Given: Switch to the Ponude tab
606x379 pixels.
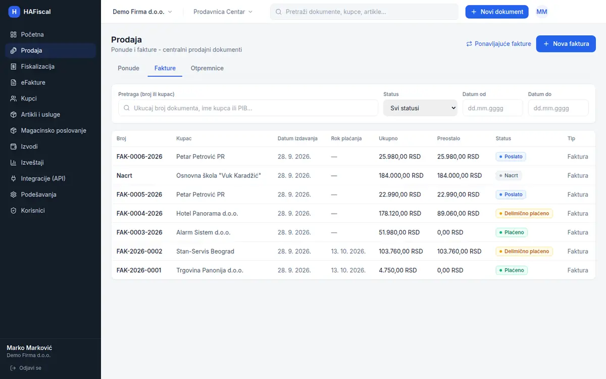Looking at the screenshot, I should coord(128,68).
